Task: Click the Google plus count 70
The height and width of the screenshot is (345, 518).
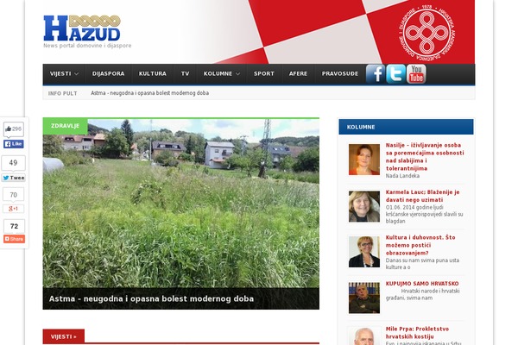Action: [x=13, y=195]
